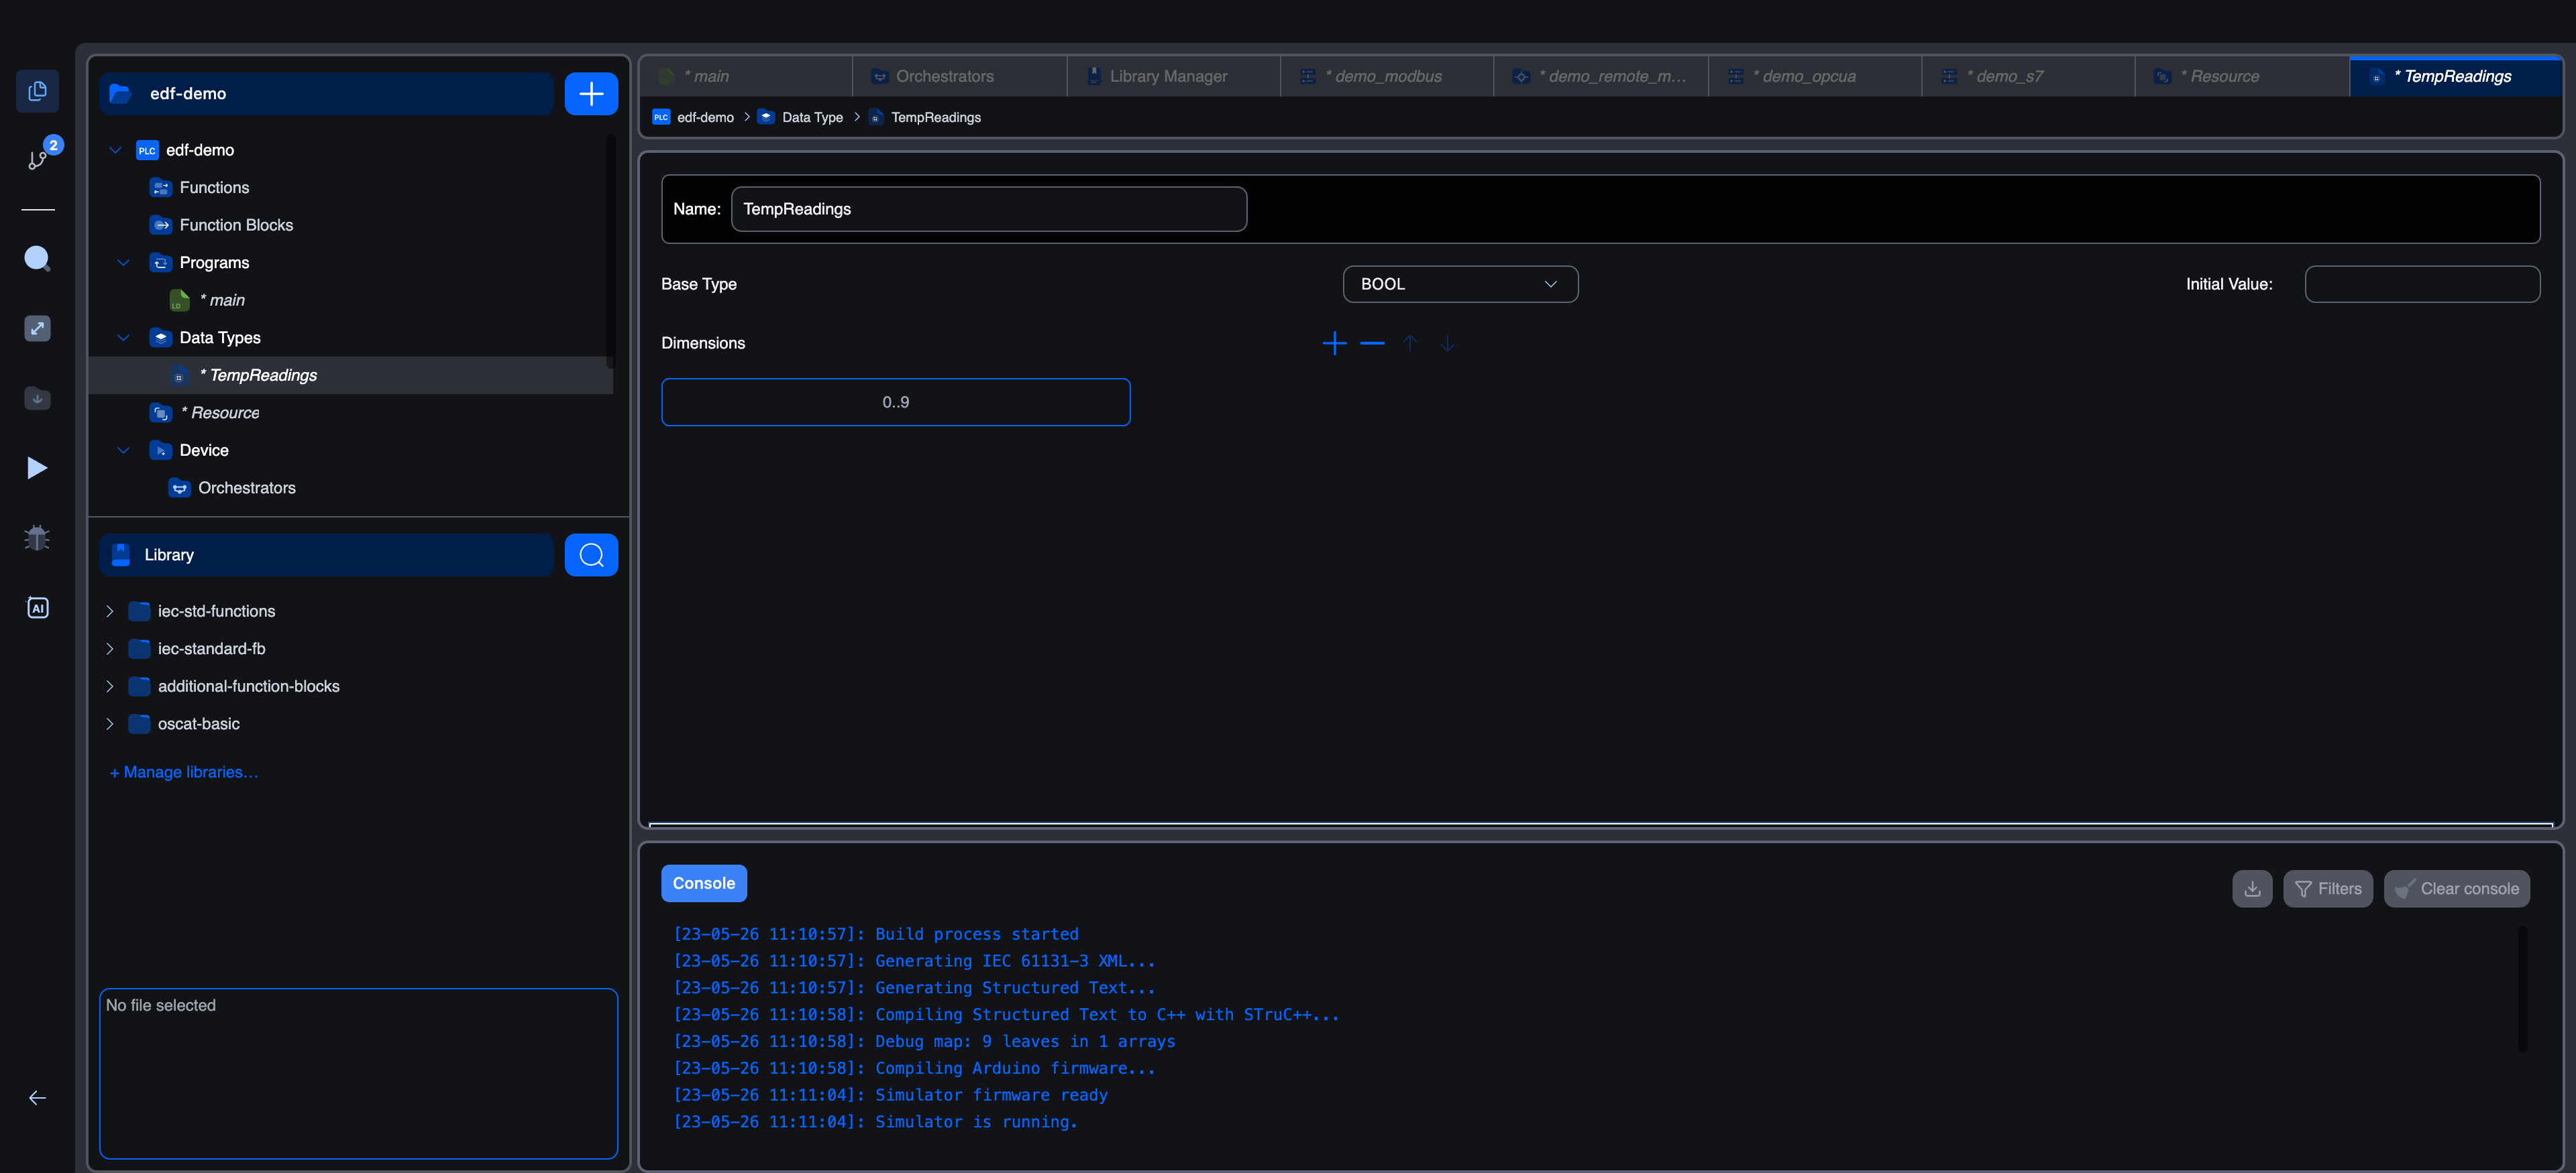Viewport: 2576px width, 1173px height.
Task: Click main program file icon
Action: click(x=179, y=301)
